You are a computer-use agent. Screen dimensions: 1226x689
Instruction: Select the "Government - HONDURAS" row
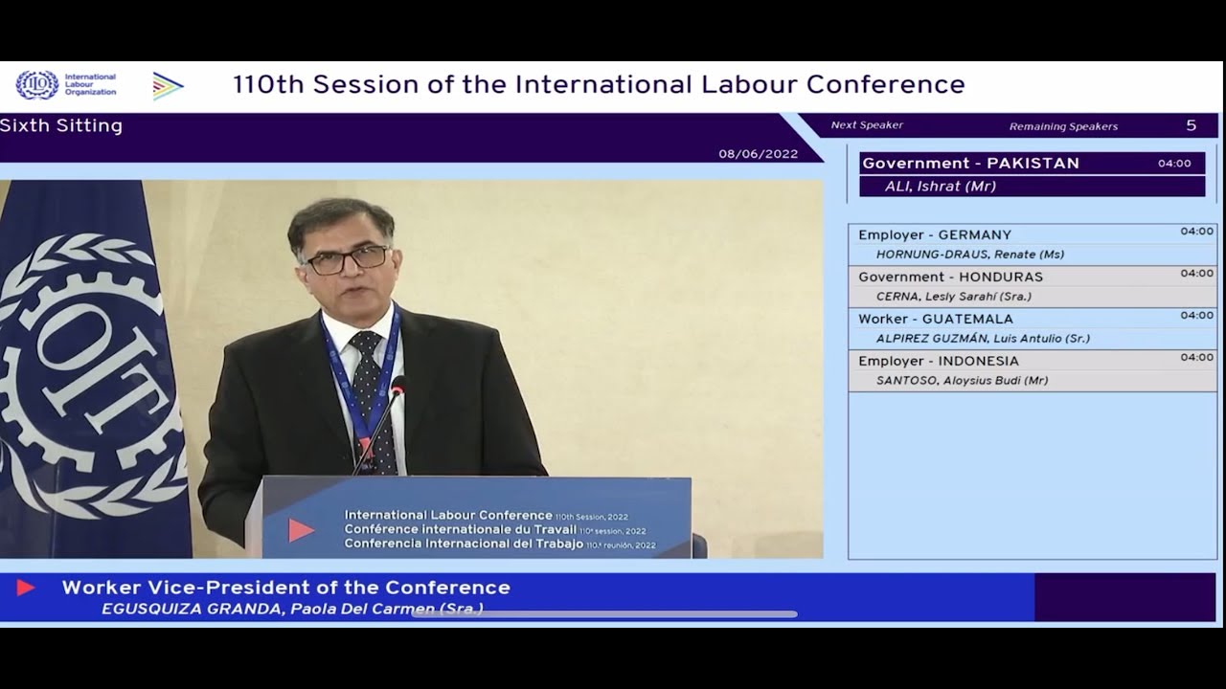1033,286
